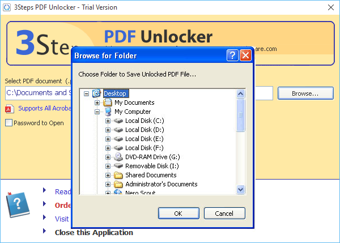Select the My Documents label
The image size is (340, 243).
click(x=134, y=103)
